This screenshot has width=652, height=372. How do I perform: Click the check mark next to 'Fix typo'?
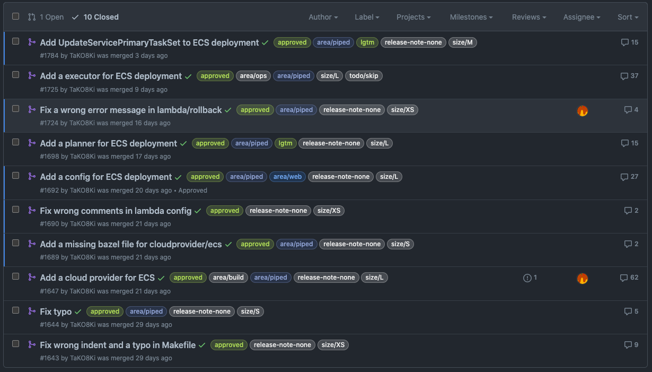pyautogui.click(x=78, y=312)
